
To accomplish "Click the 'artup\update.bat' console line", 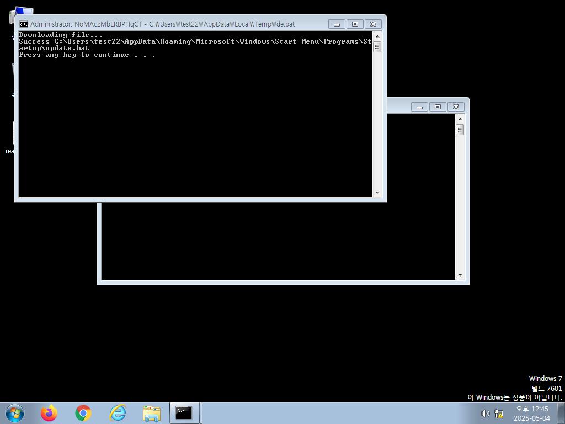I will pos(54,49).
